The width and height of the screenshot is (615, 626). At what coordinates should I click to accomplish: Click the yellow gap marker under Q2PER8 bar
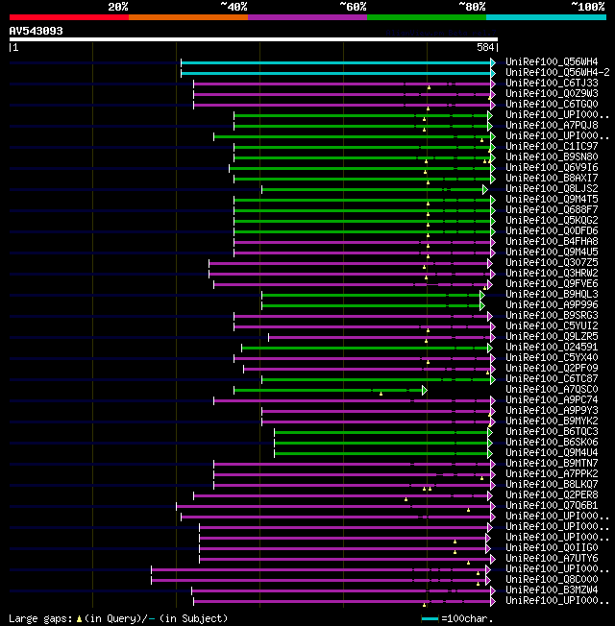[406, 499]
